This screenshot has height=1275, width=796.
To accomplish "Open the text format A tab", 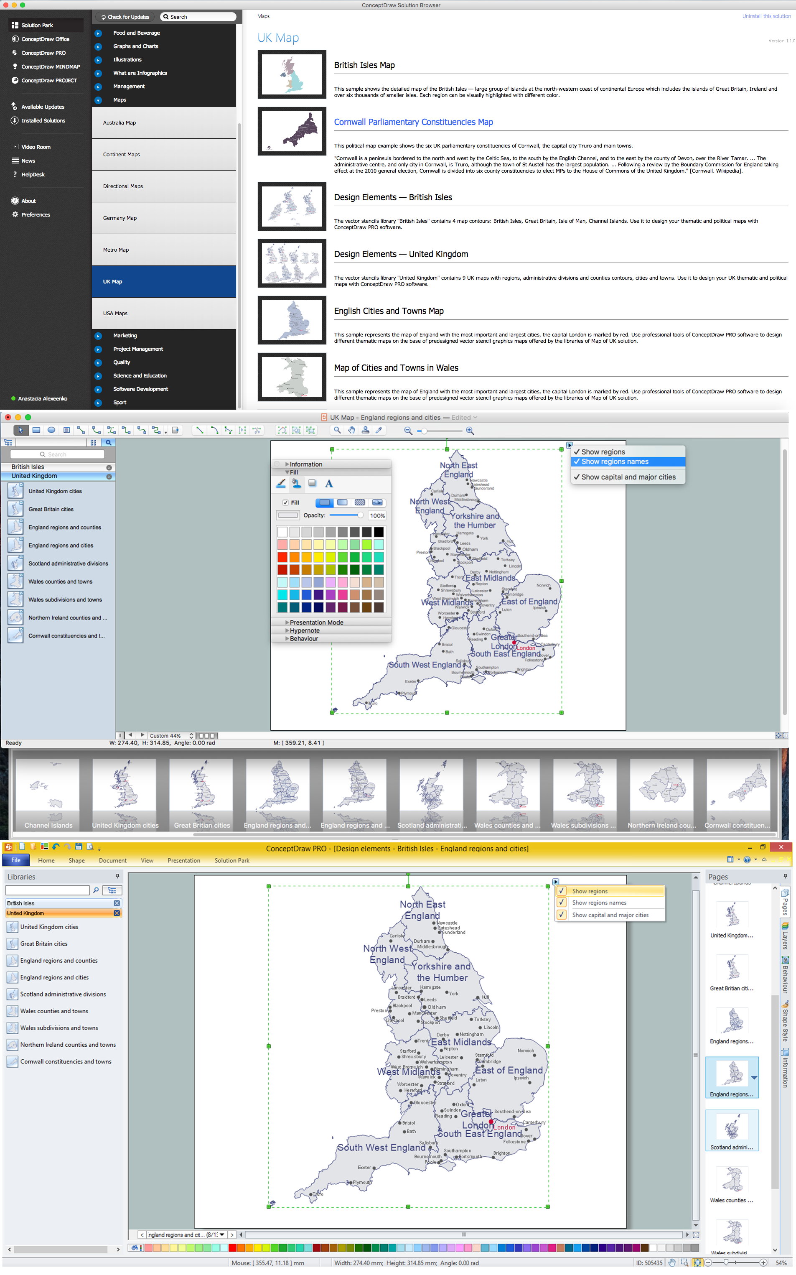I will point(329,483).
